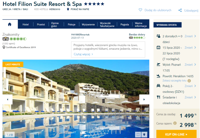
Task: Click the KUP ON-LINE button
Action: [x=176, y=134]
